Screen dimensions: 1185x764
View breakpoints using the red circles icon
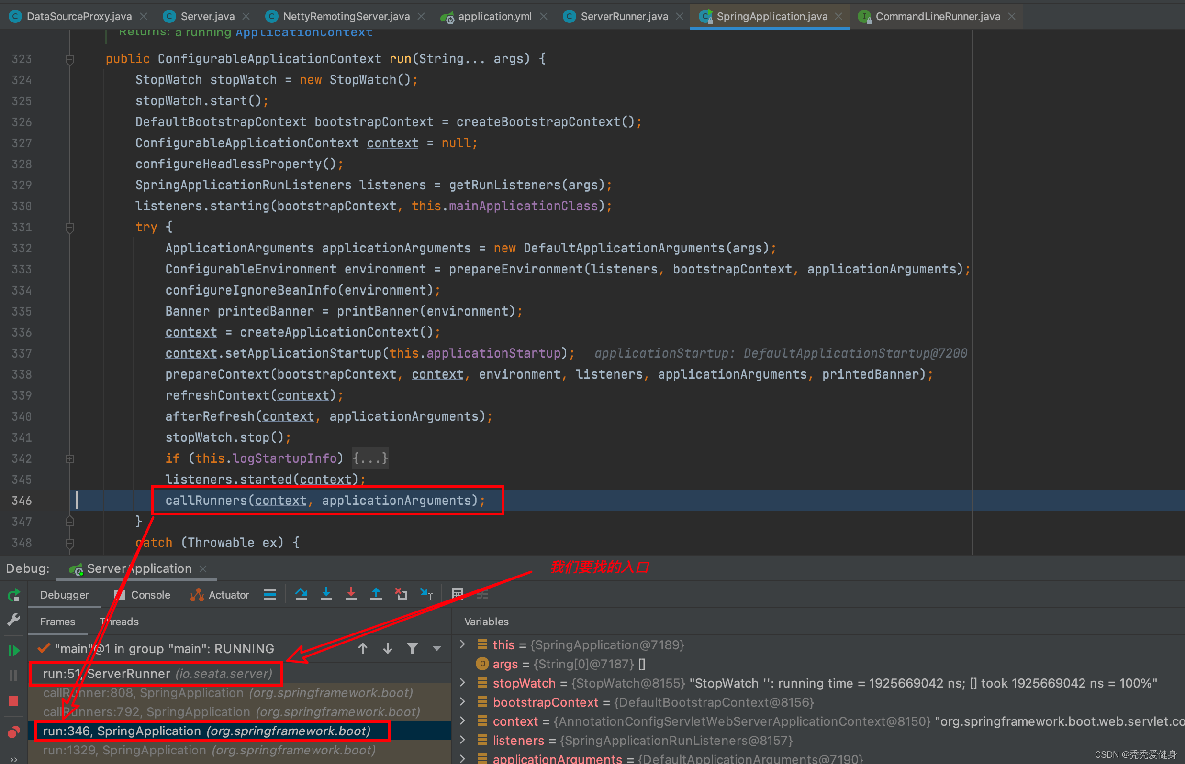tap(14, 732)
